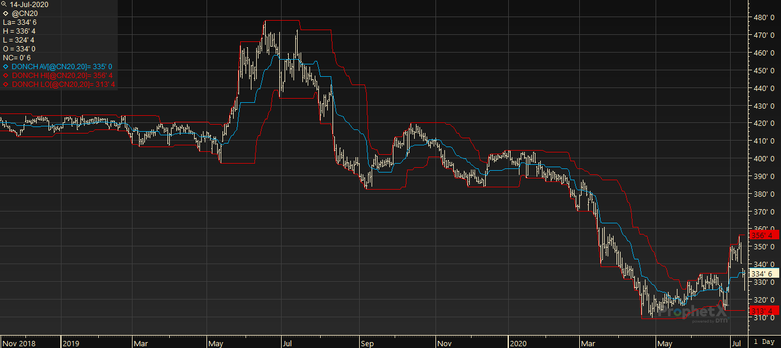Viewport: 781px width, 348px height.
Task: Click the Sep label on the time axis
Action: [367, 343]
